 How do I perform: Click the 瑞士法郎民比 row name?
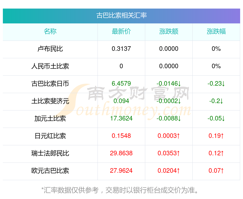tap(50, 153)
